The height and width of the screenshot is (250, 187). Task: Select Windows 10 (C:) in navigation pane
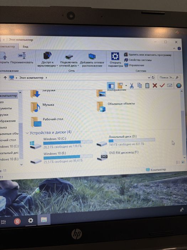[9, 146]
